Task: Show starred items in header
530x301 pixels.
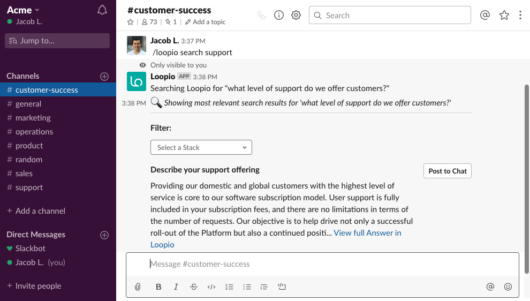Action: [x=504, y=15]
